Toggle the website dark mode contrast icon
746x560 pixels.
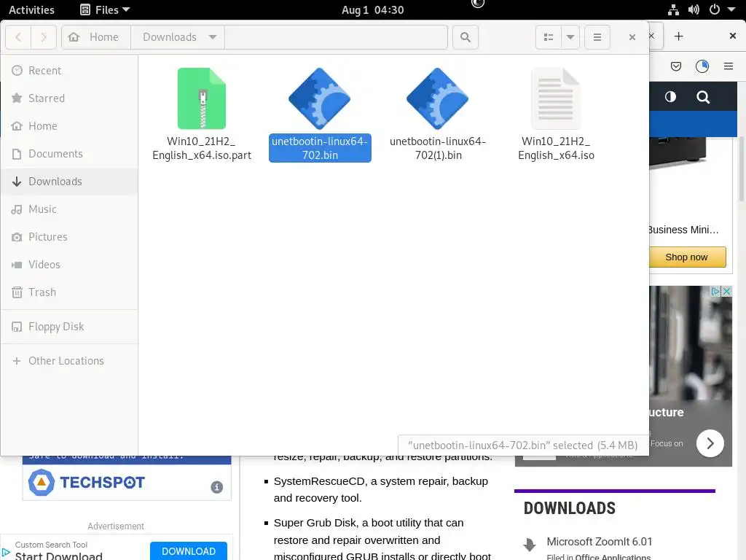[x=670, y=97]
